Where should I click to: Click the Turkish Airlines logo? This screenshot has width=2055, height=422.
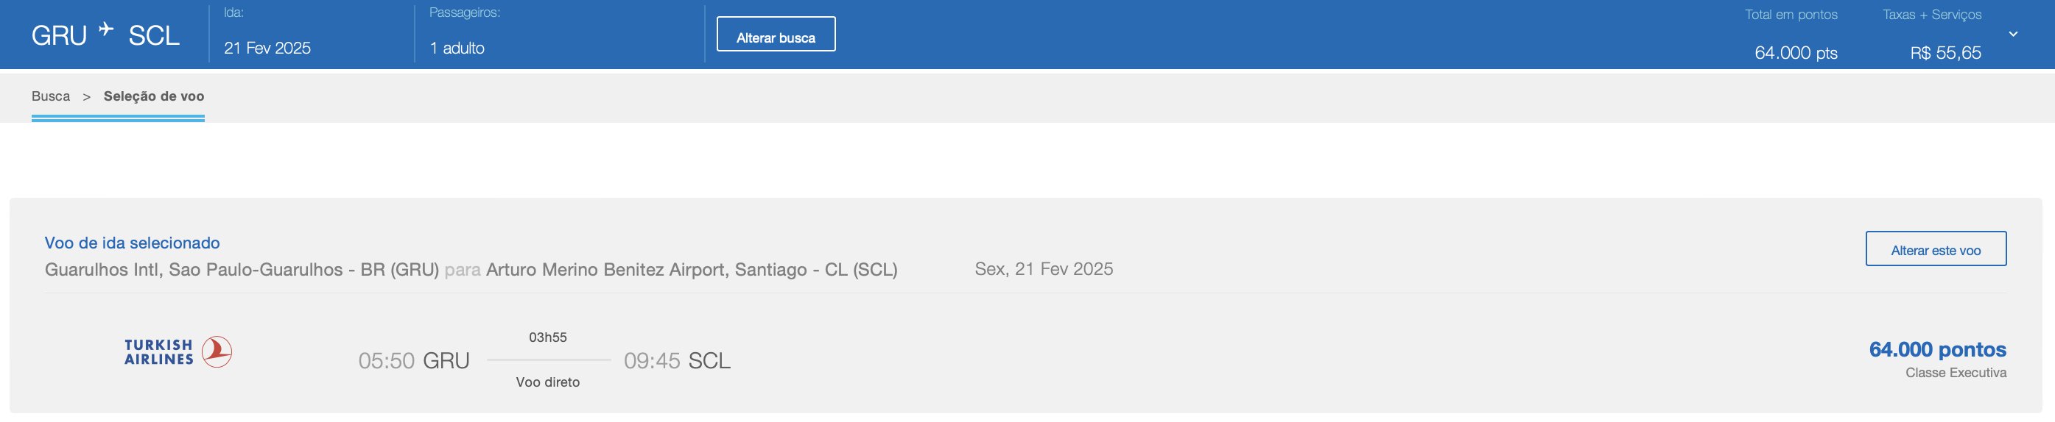(178, 352)
